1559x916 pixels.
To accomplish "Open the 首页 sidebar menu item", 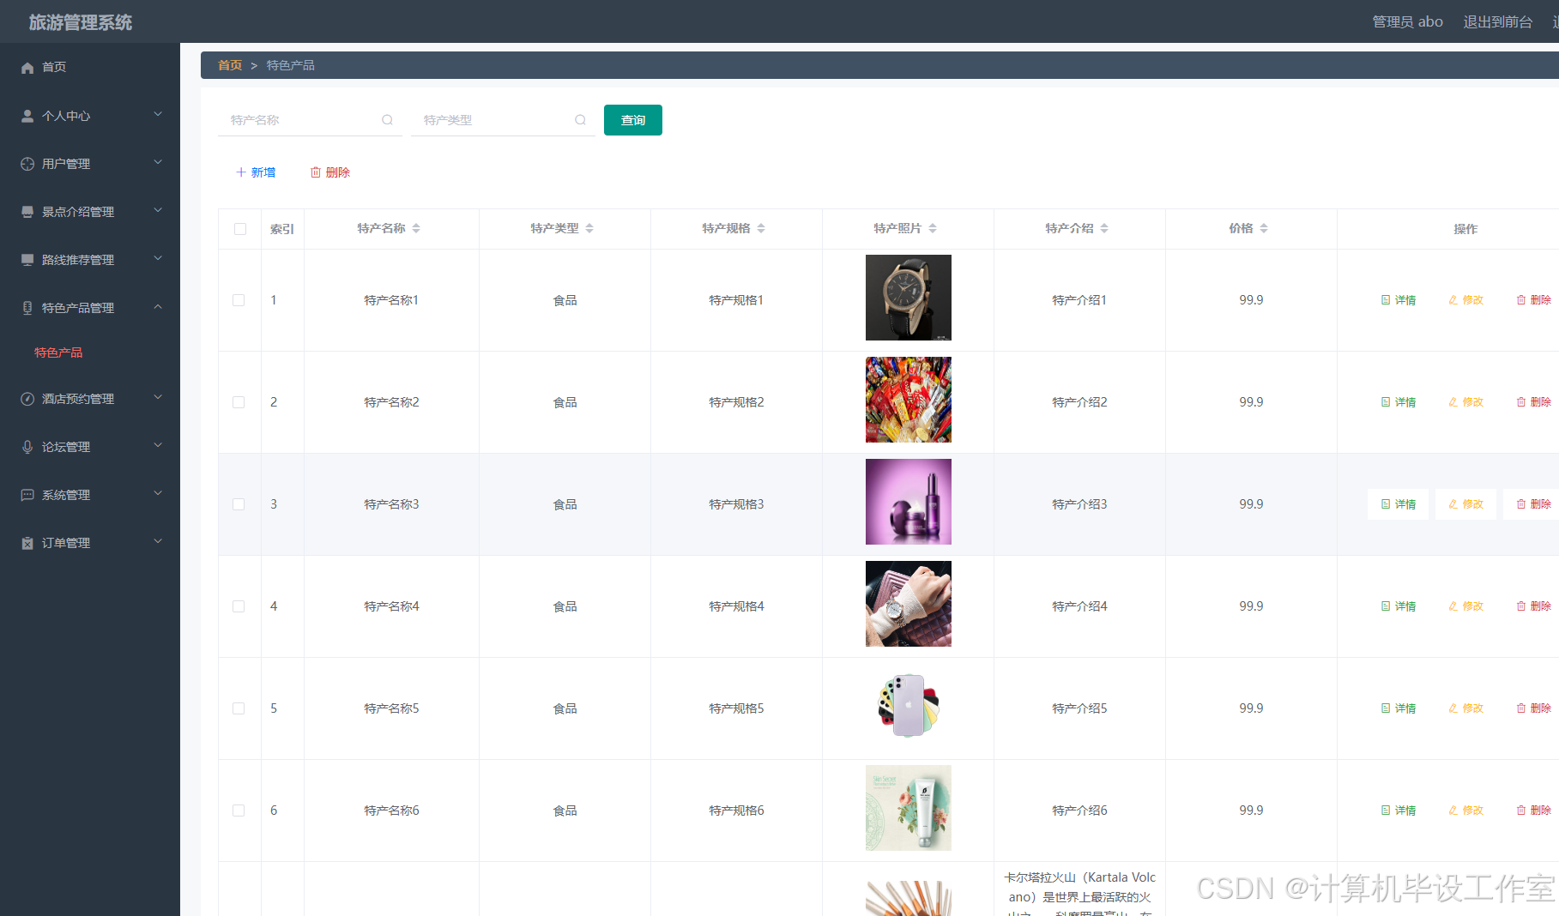I will pos(90,67).
